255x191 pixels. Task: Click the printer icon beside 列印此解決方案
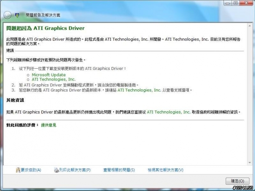coord(56,170)
